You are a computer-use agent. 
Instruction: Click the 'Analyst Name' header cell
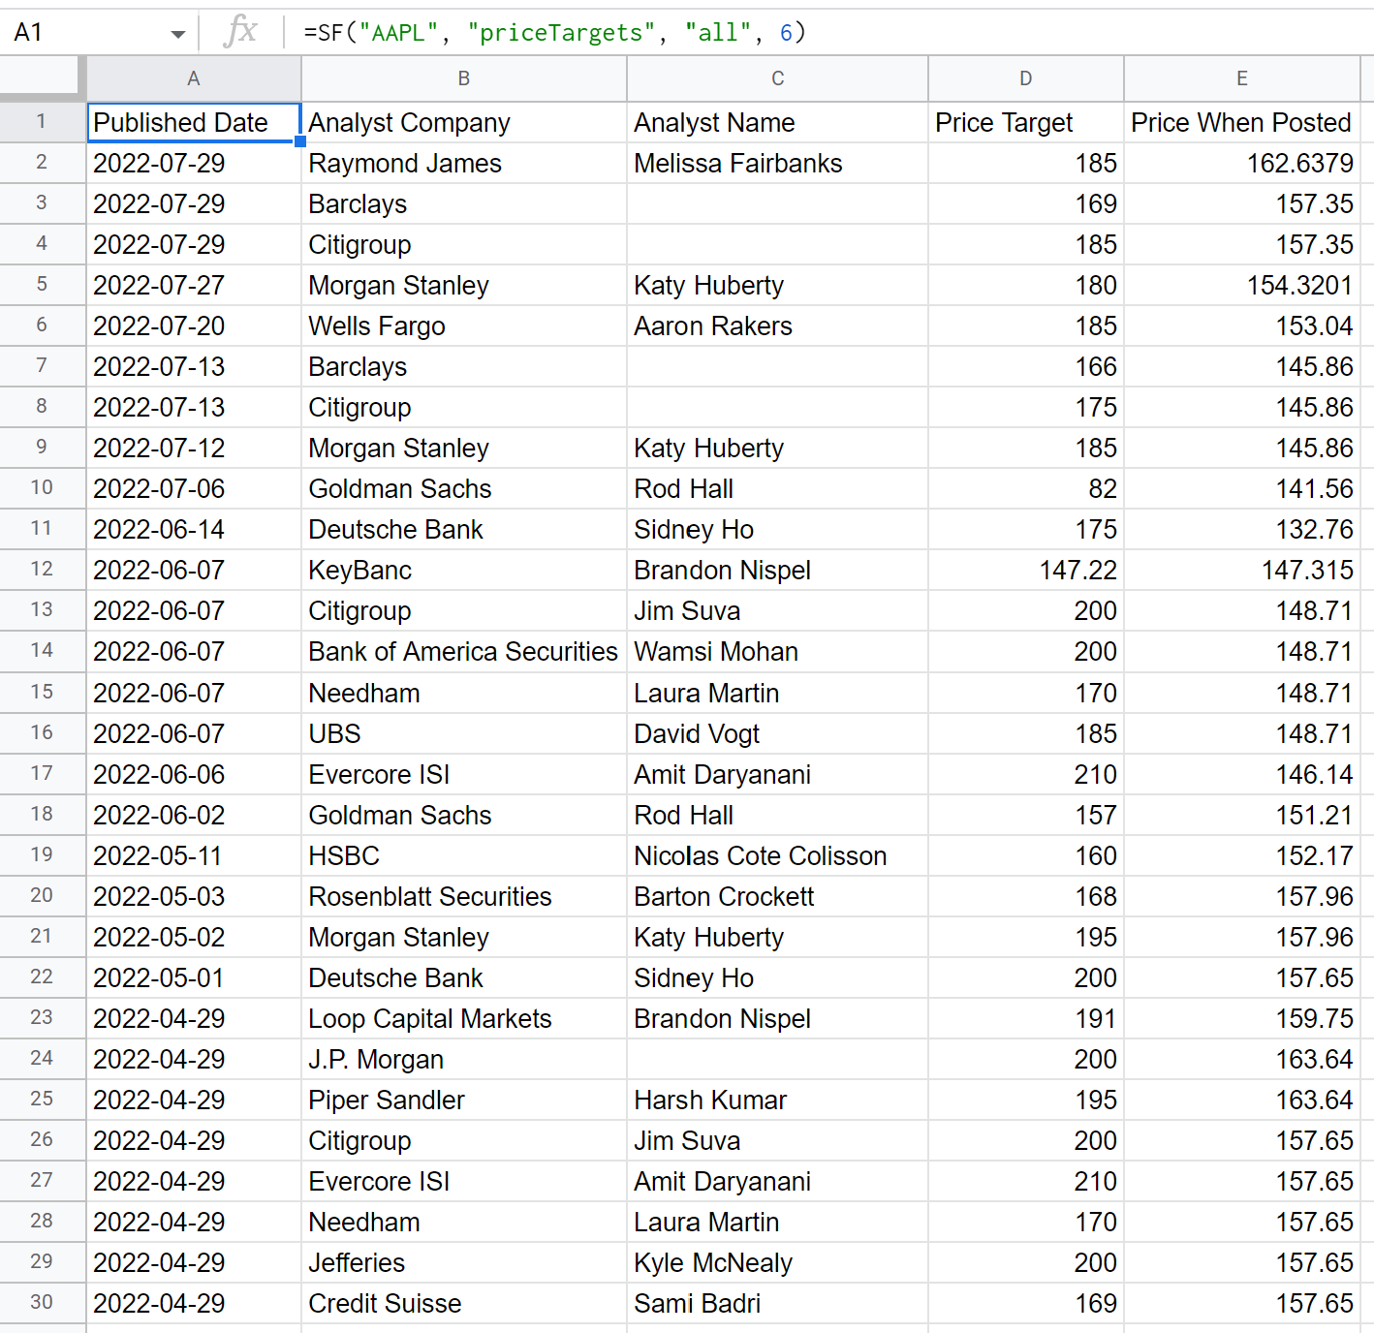(777, 123)
